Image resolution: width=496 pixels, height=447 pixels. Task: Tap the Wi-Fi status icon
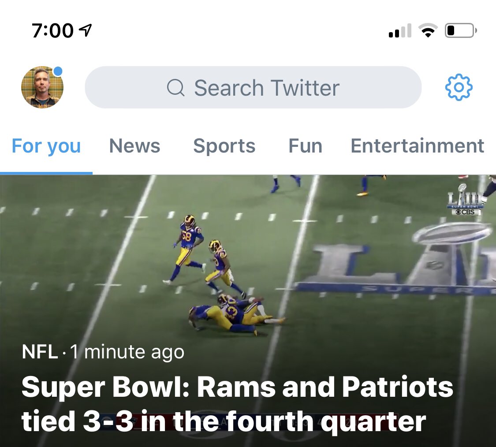[428, 31]
